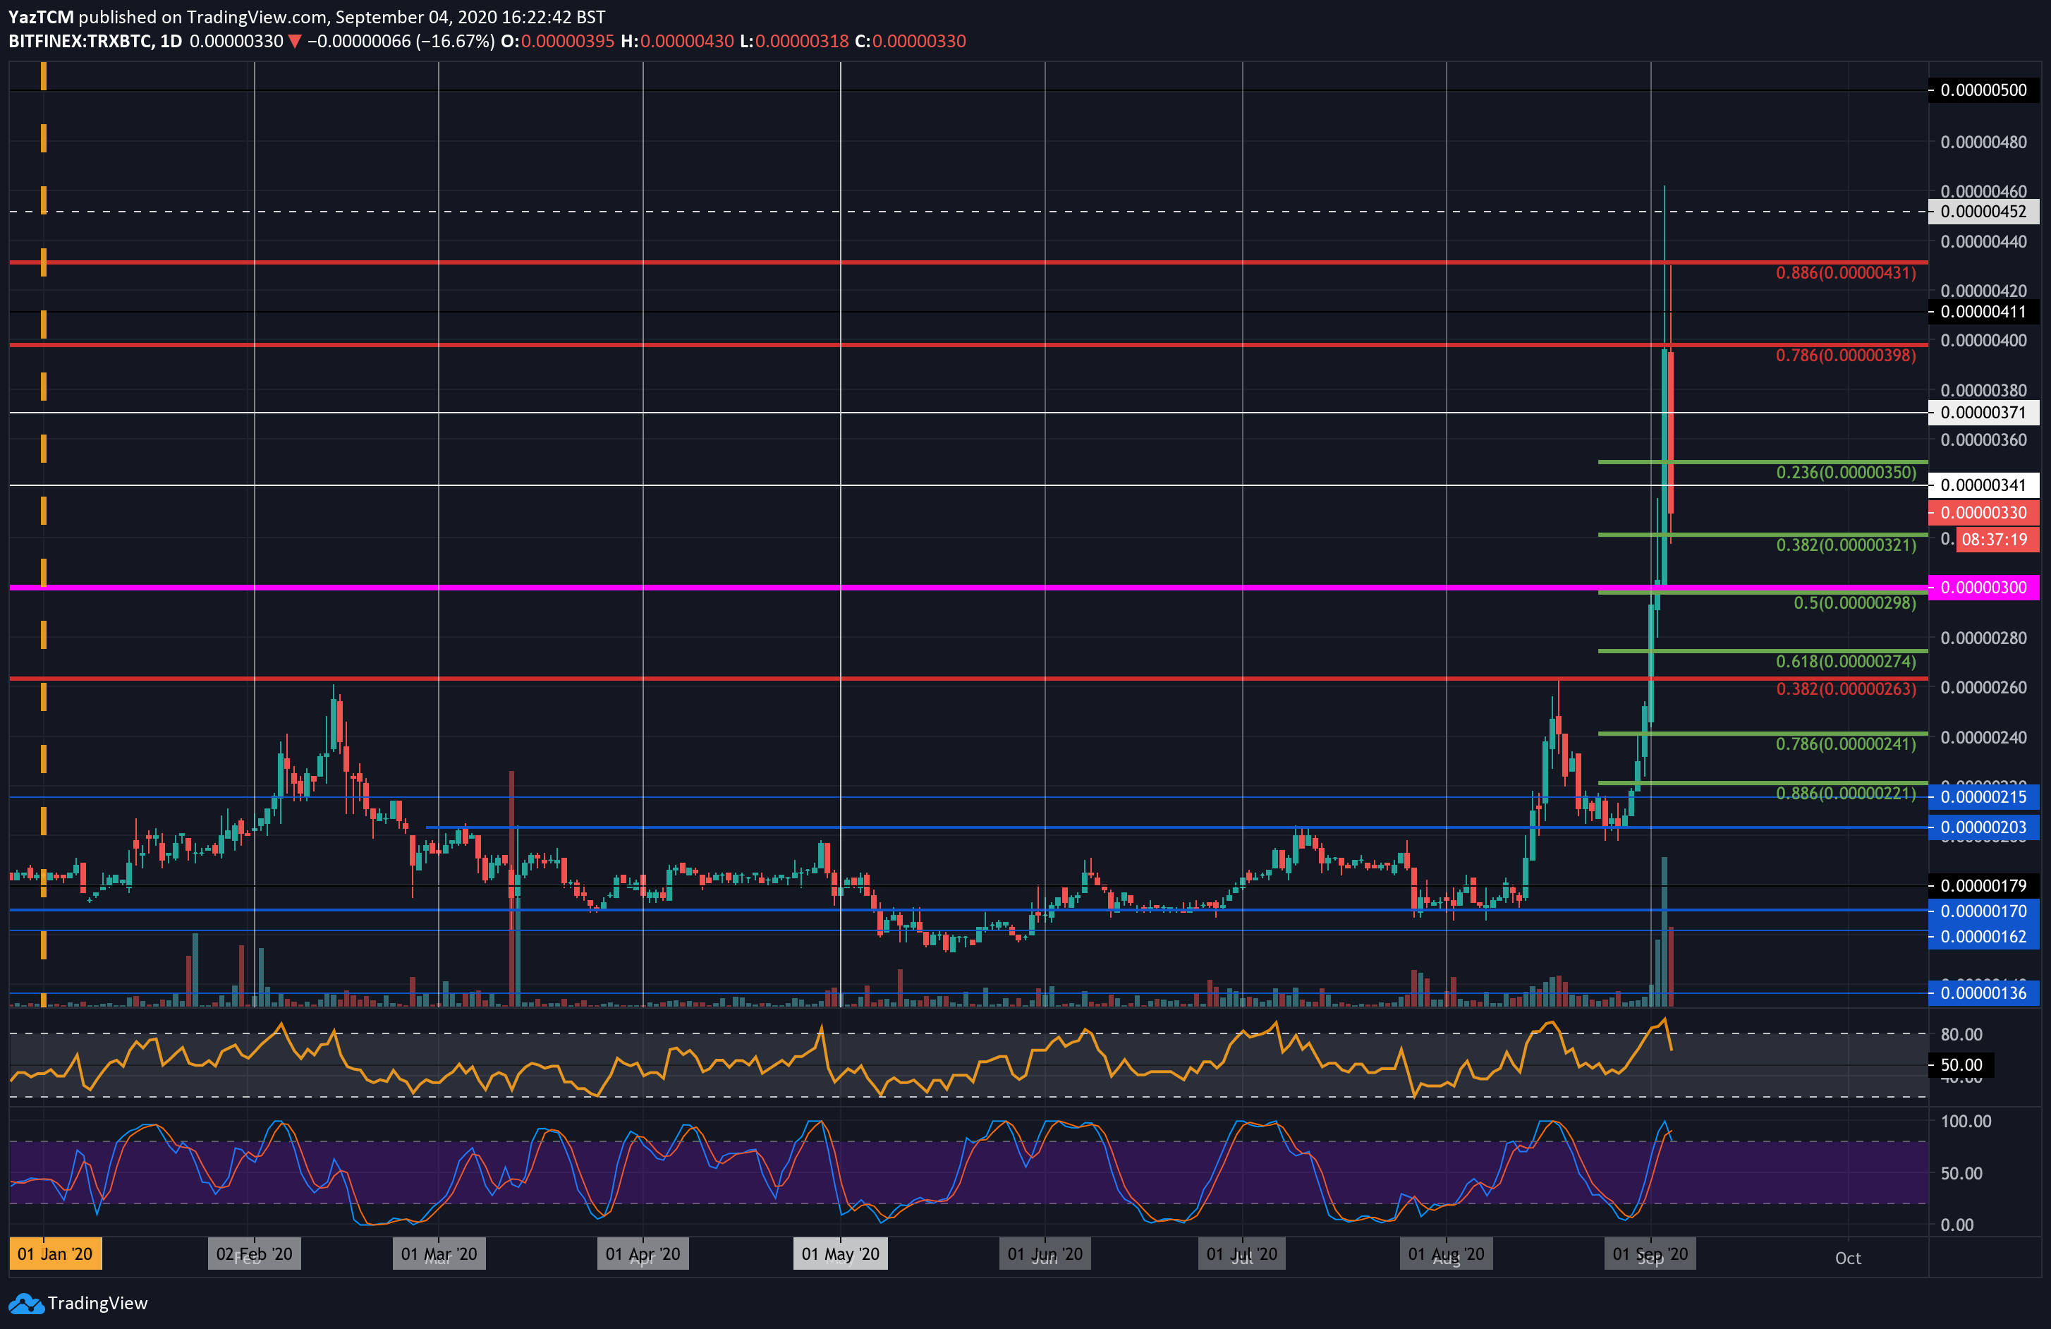Click the stochastic 0.00 scale label
2051x1329 pixels.
[x=1956, y=1225]
